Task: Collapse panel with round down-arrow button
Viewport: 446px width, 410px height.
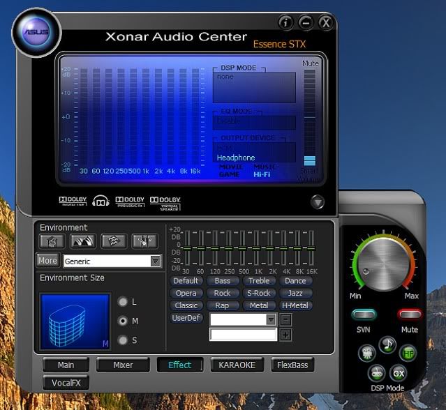Action: (x=318, y=202)
